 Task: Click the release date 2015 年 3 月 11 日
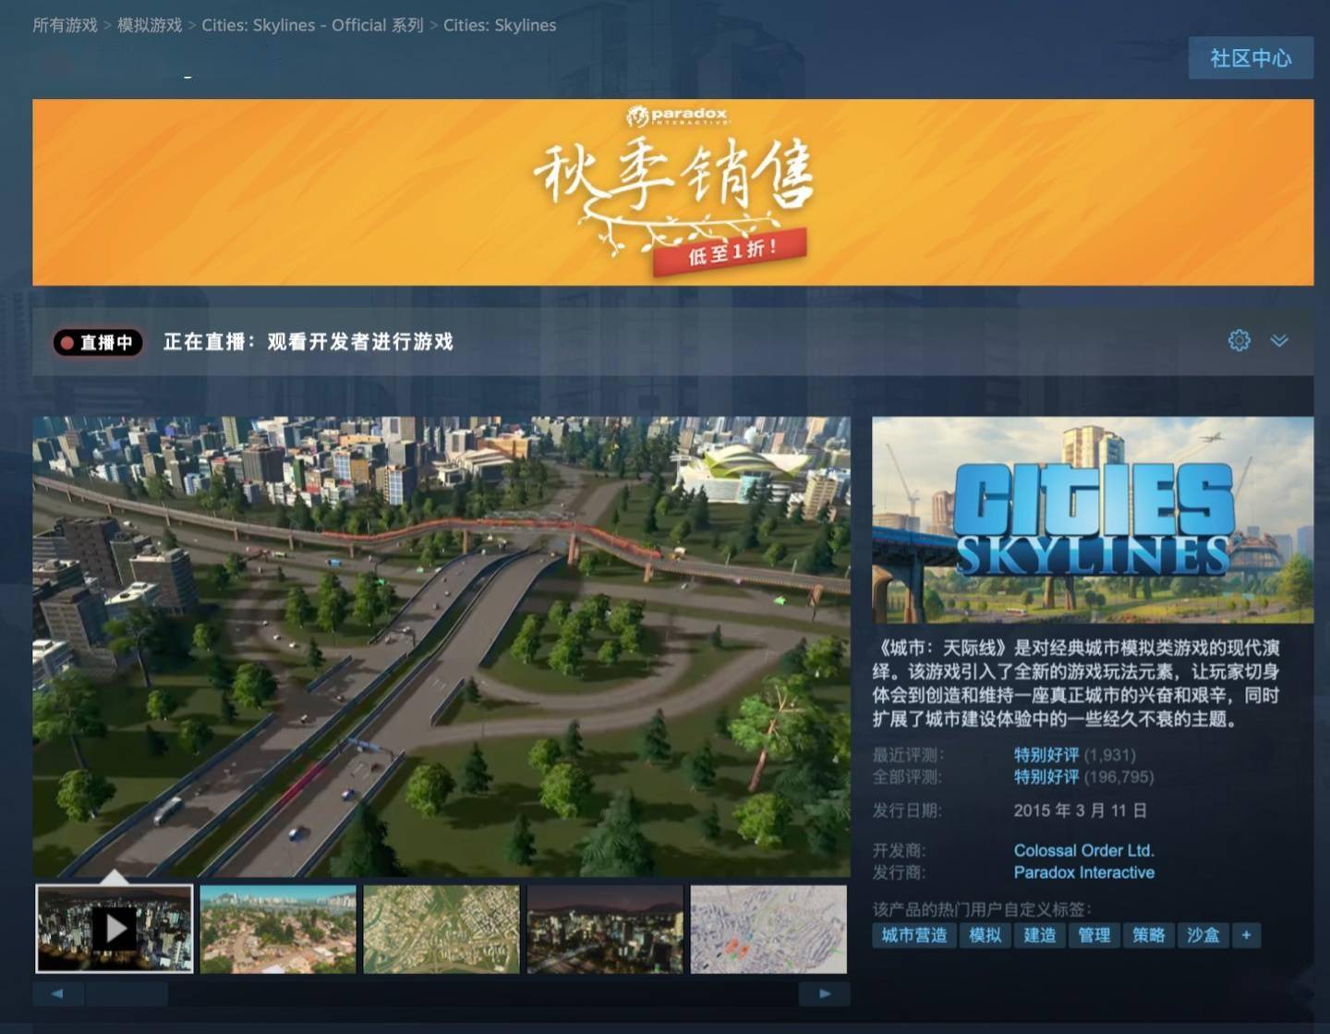1081,810
